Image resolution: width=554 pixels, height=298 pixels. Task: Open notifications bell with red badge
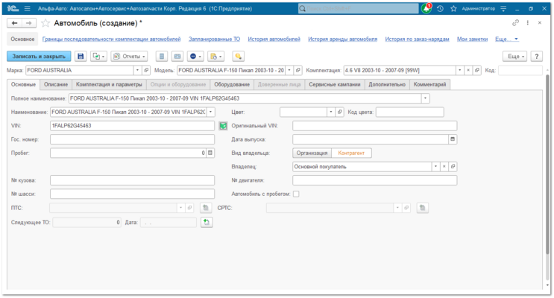(x=426, y=8)
